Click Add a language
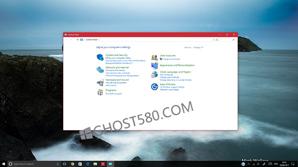This screenshot has height=167, width=298. pyautogui.click(x=167, y=75)
